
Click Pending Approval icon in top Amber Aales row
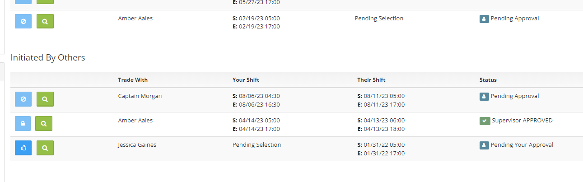(x=484, y=19)
